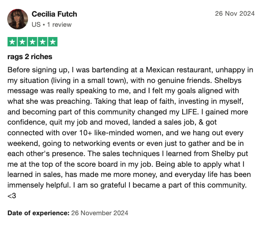Click 'immensely helpful' in the review body

[x=38, y=185]
